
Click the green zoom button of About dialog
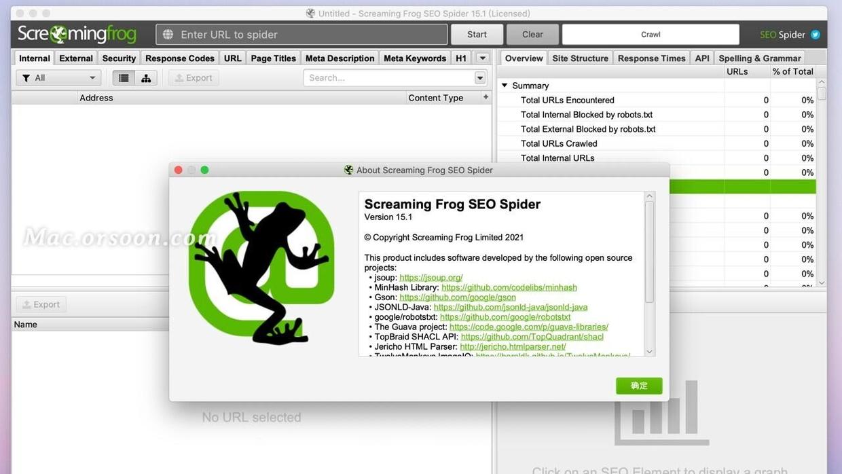tap(204, 170)
